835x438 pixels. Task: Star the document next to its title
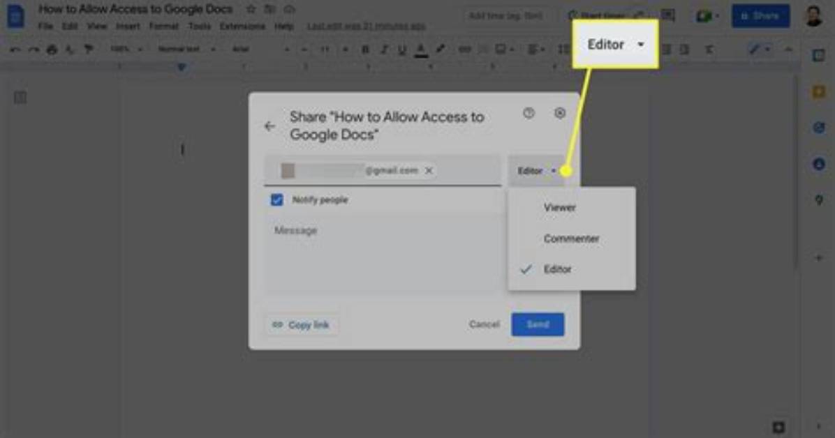251,9
